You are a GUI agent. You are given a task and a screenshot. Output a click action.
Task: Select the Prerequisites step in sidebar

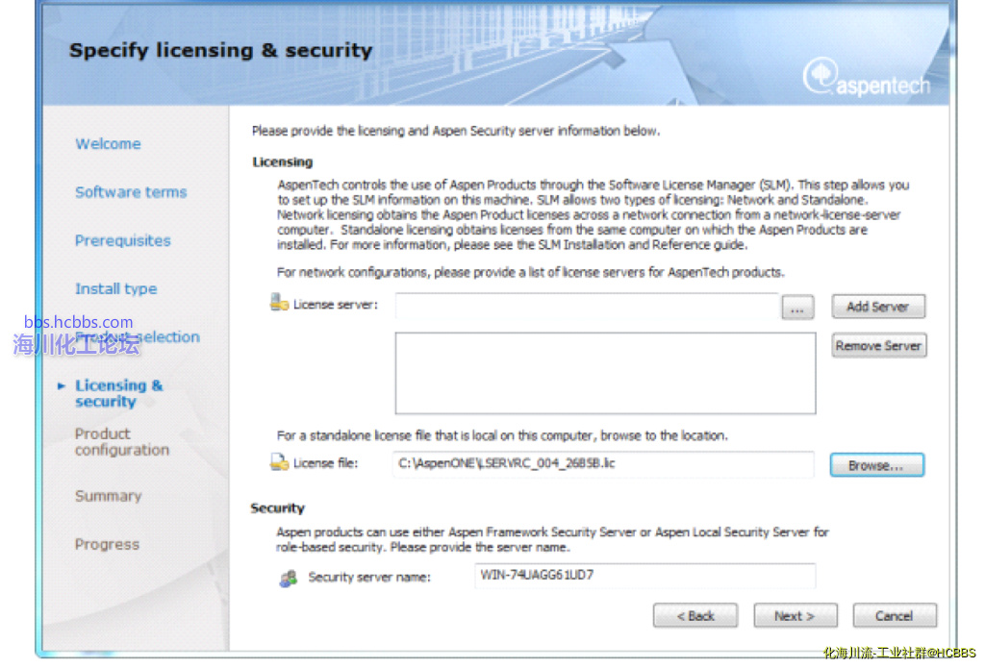[122, 240]
